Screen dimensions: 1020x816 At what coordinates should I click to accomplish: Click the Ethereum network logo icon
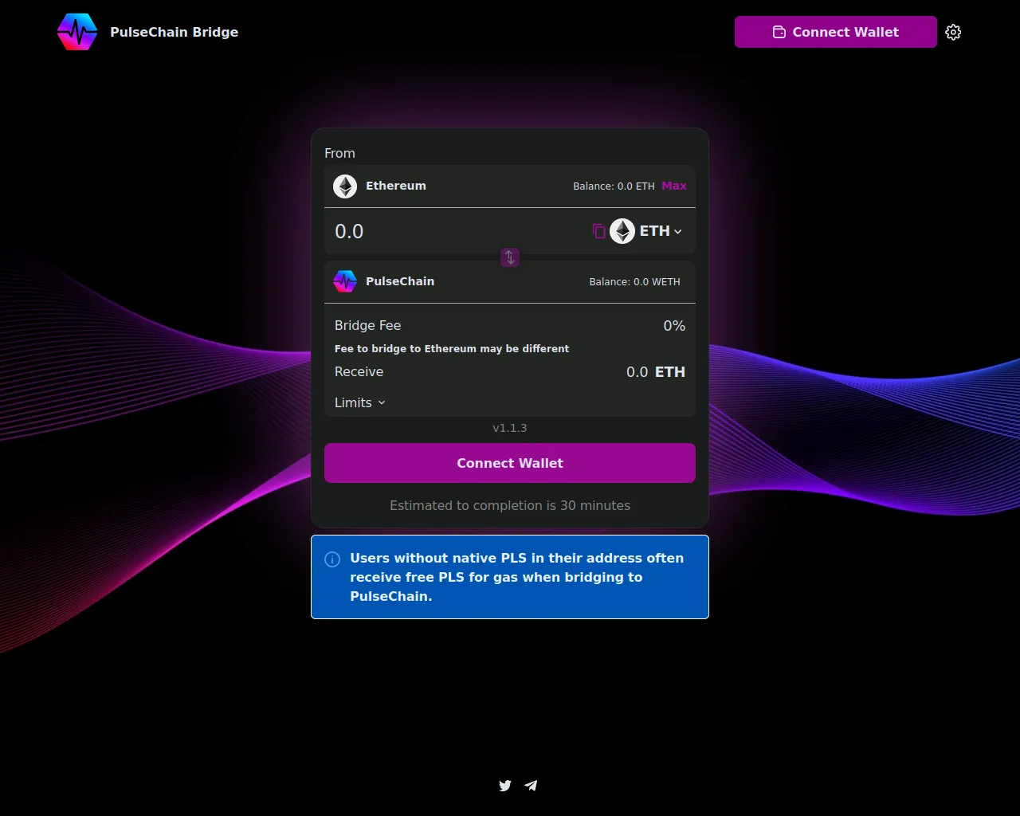tap(345, 186)
